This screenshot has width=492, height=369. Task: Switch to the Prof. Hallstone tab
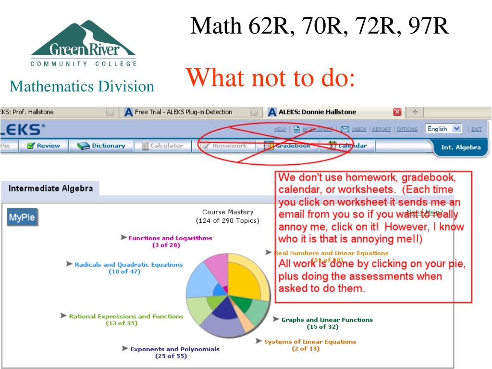pyautogui.click(x=59, y=112)
